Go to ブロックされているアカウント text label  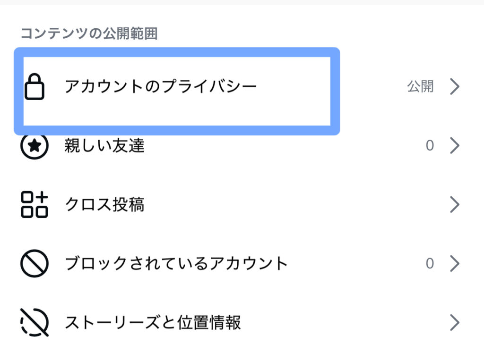pos(176,263)
